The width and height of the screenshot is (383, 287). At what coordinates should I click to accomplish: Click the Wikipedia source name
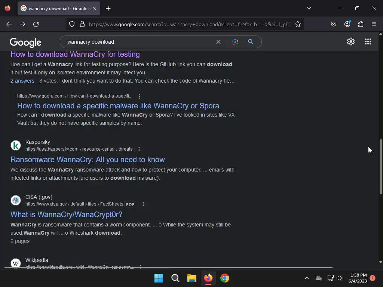coord(37,260)
